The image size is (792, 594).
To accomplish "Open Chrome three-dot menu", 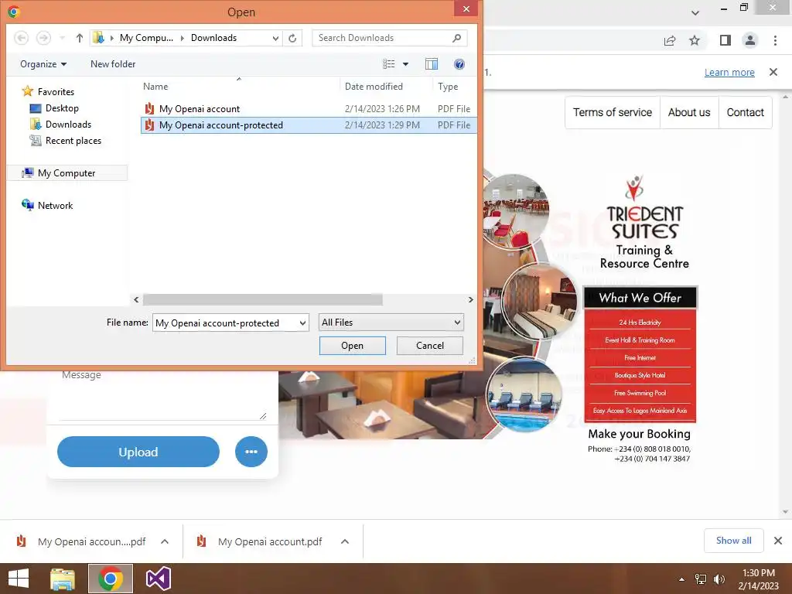I will click(775, 40).
